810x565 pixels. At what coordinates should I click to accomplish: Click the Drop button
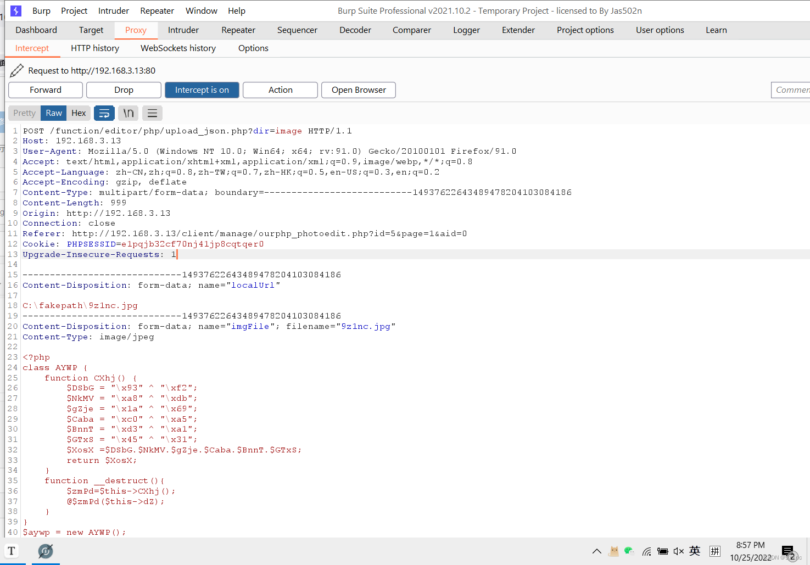124,90
